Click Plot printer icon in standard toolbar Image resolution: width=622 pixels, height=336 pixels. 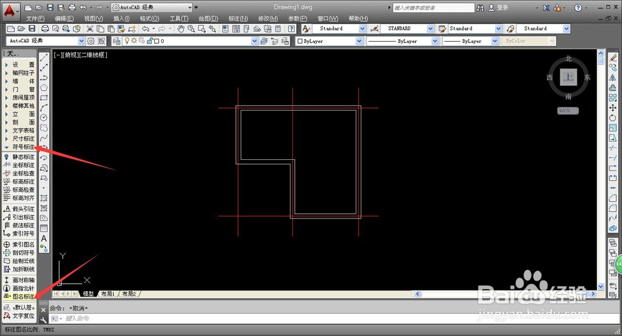coord(45,29)
